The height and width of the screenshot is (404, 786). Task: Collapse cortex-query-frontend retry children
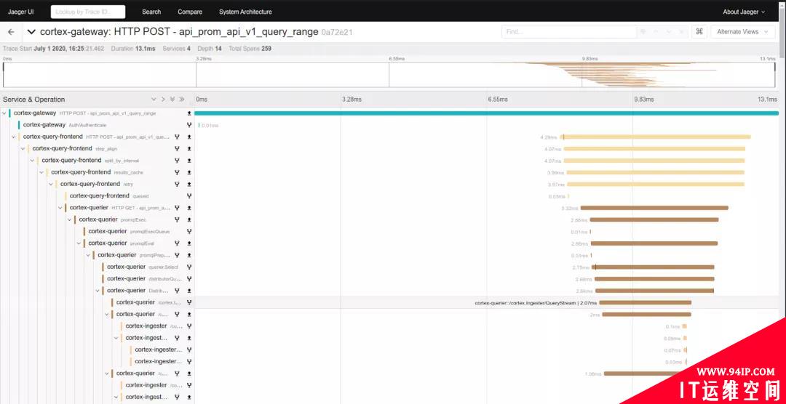pos(51,185)
